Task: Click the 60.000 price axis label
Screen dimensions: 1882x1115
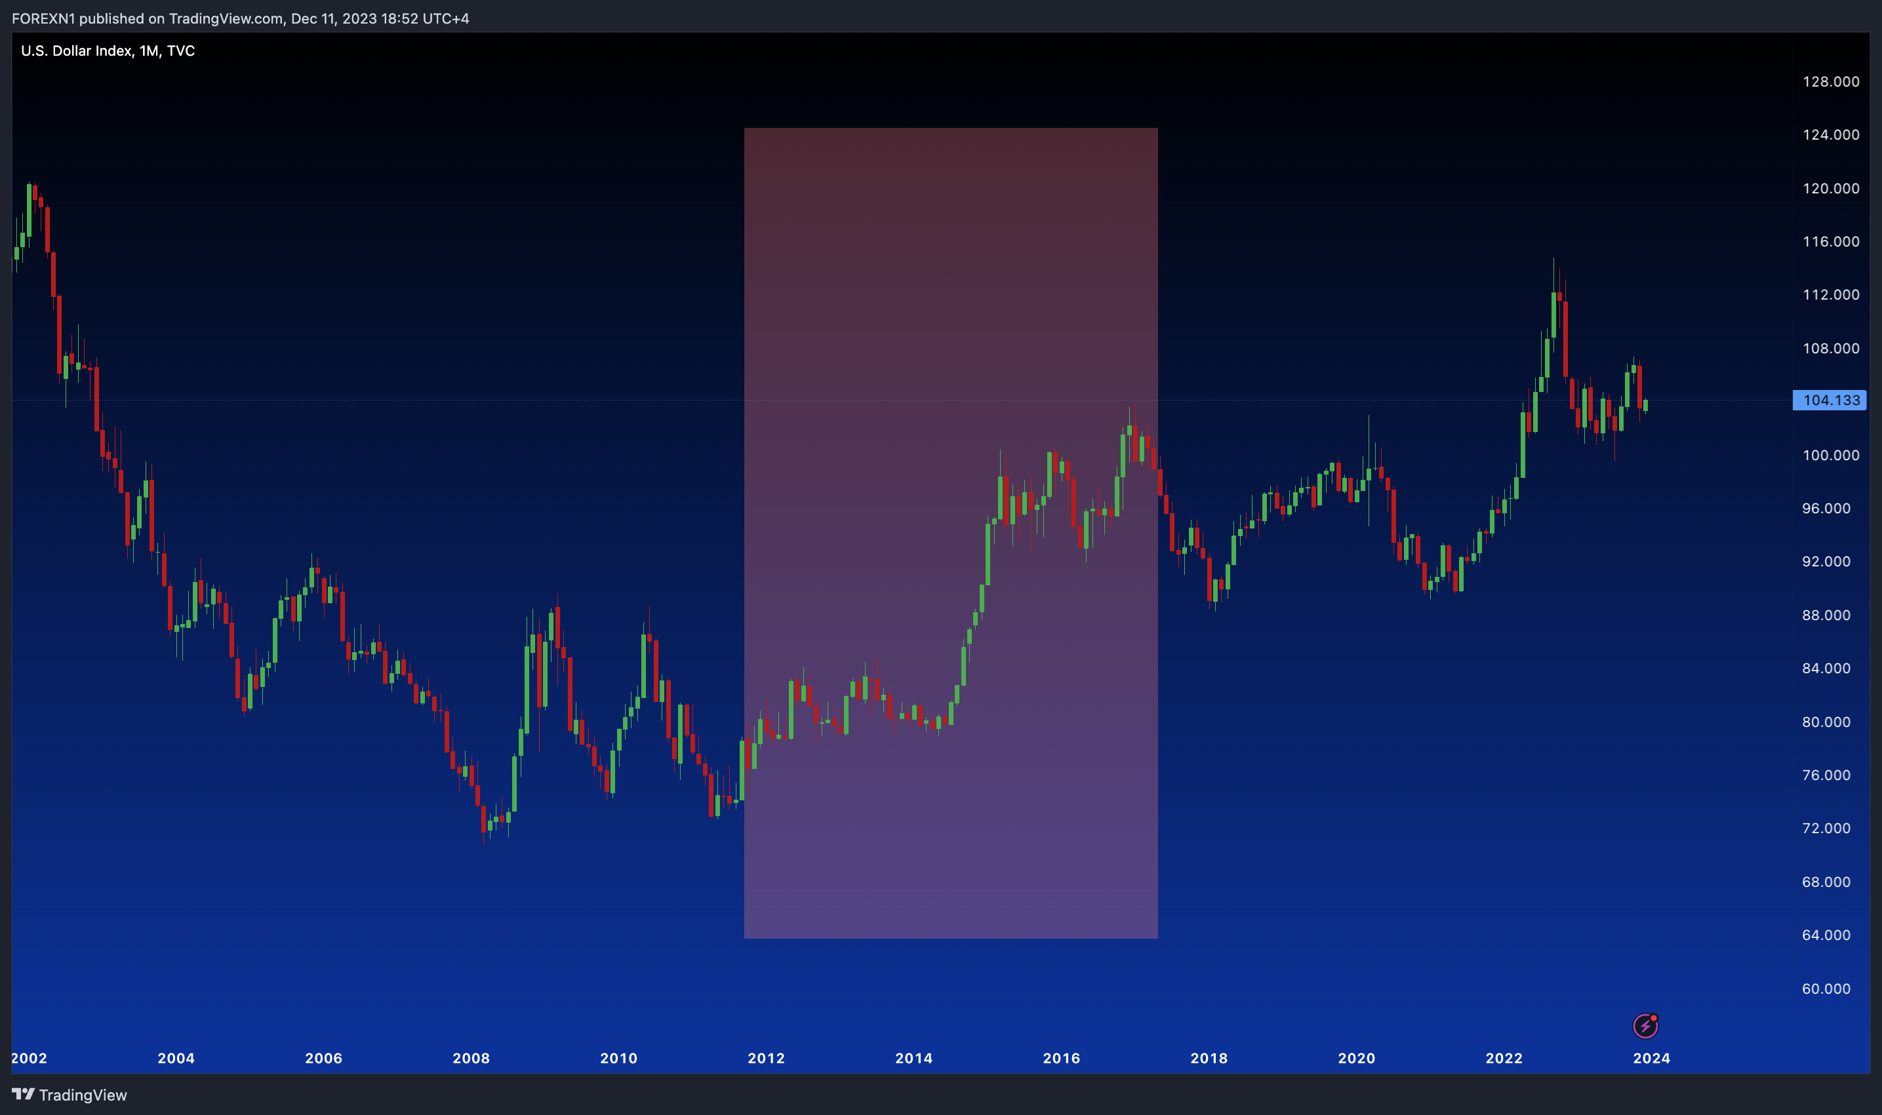Action: (1826, 988)
